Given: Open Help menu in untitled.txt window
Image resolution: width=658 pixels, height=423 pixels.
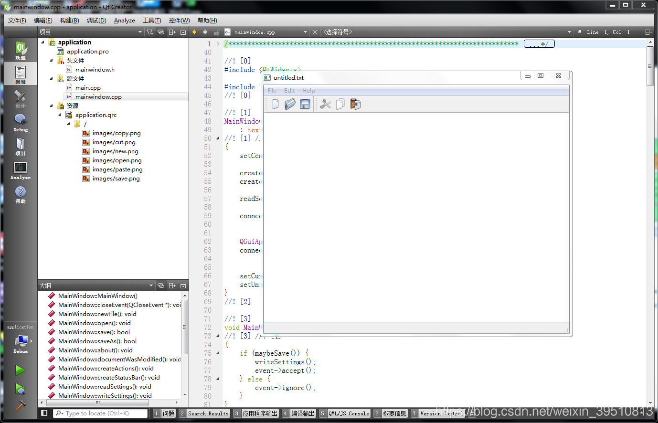Looking at the screenshot, I should tap(308, 91).
